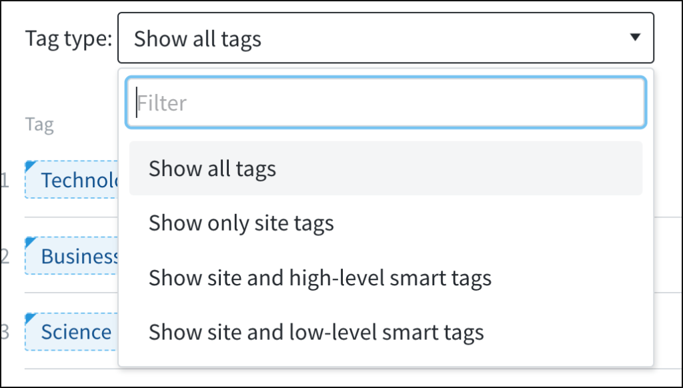Open the Science tag
The height and width of the screenshot is (388, 683).
tap(75, 332)
